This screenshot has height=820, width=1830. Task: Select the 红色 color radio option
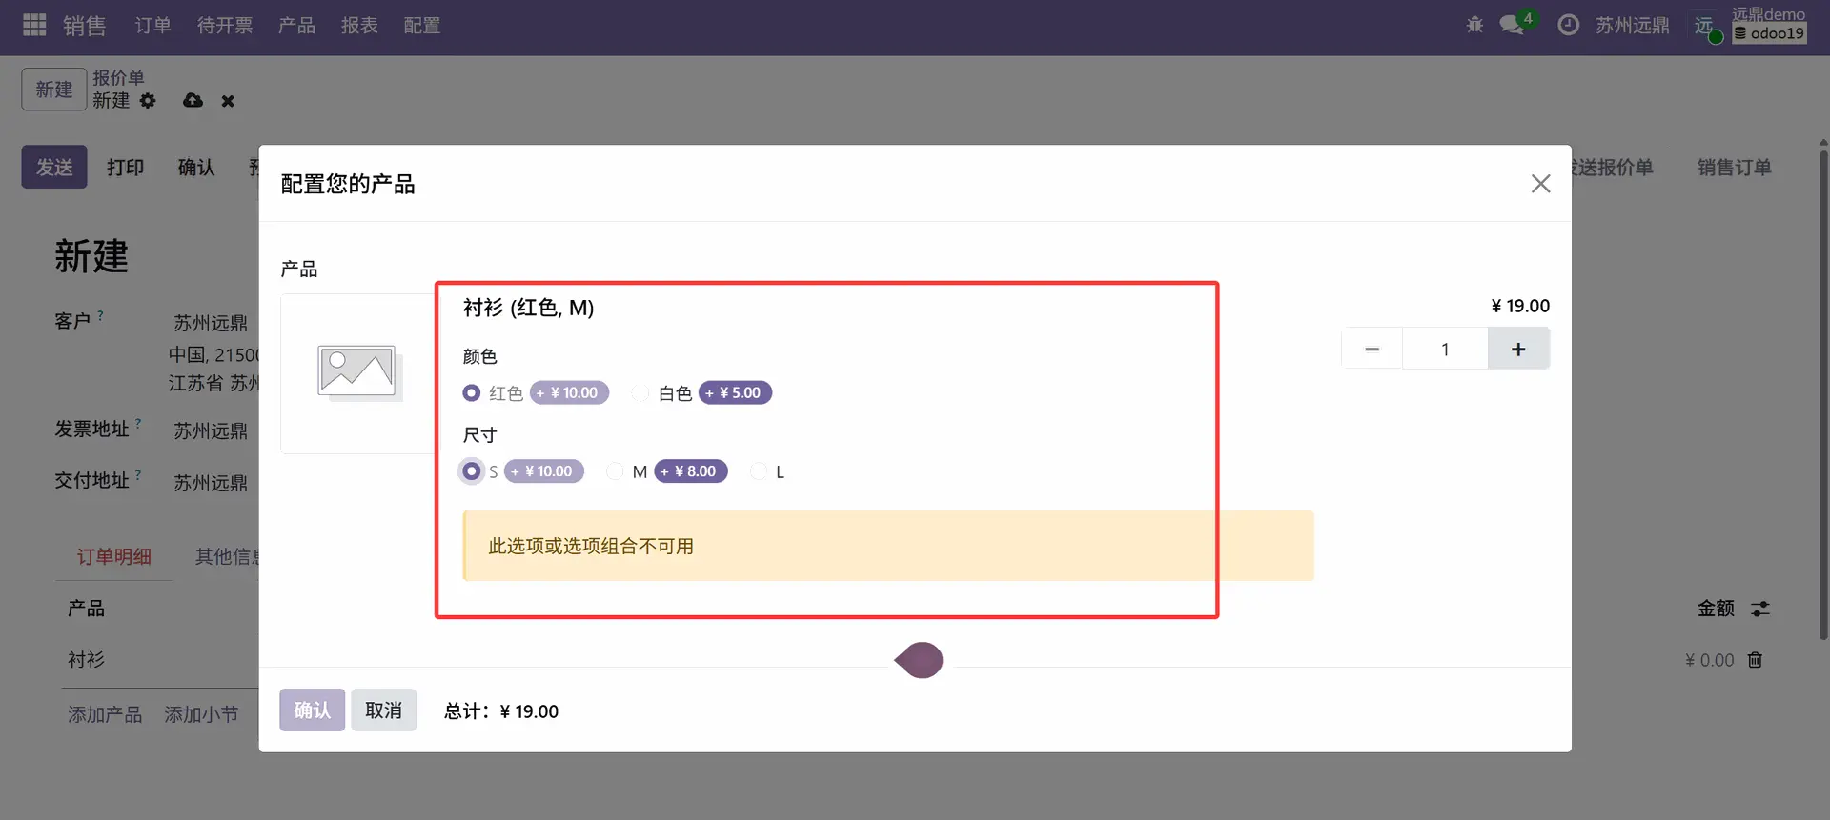point(472,393)
